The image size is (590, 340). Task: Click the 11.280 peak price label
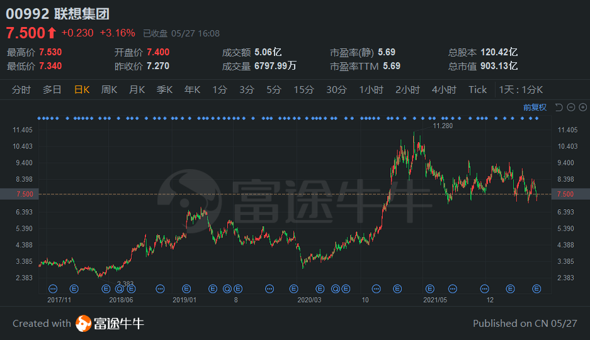(x=443, y=126)
